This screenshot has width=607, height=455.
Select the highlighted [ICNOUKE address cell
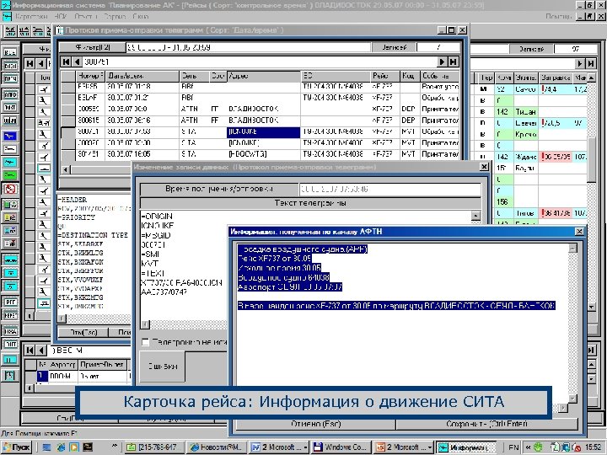point(263,132)
